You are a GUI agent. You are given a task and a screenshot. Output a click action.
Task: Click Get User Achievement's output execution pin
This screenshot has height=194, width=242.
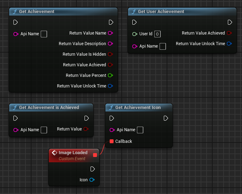click(x=230, y=22)
